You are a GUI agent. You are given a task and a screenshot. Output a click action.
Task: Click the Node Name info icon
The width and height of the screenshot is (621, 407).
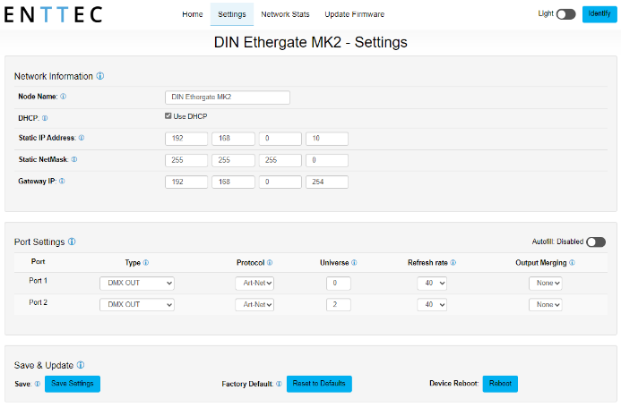64,97
